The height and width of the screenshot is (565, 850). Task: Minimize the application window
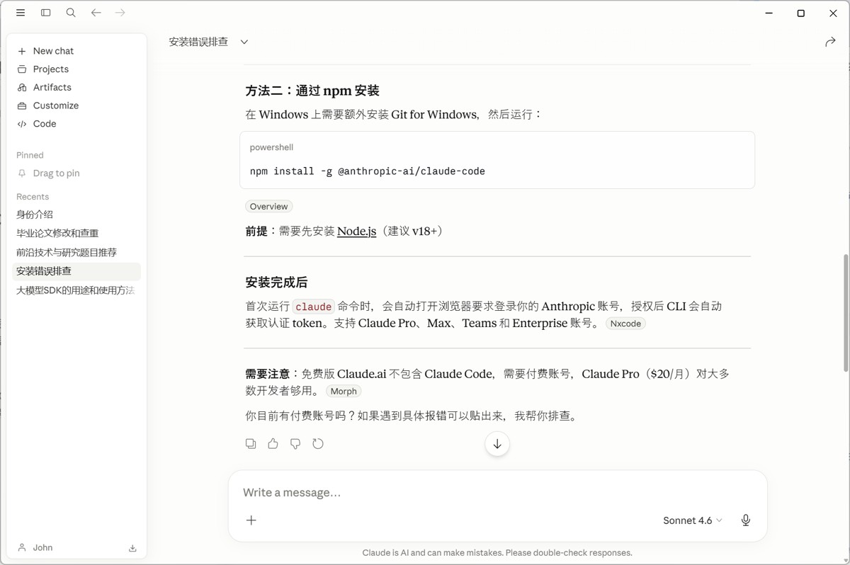[769, 13]
